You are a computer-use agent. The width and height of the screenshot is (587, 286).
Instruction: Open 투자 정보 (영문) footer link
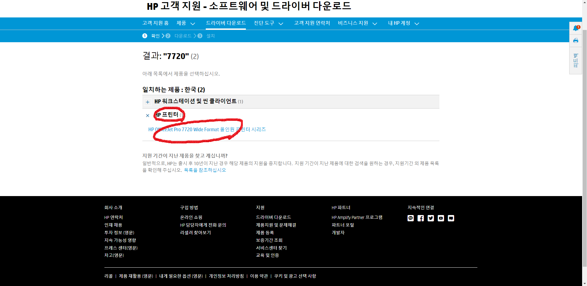(x=119, y=233)
